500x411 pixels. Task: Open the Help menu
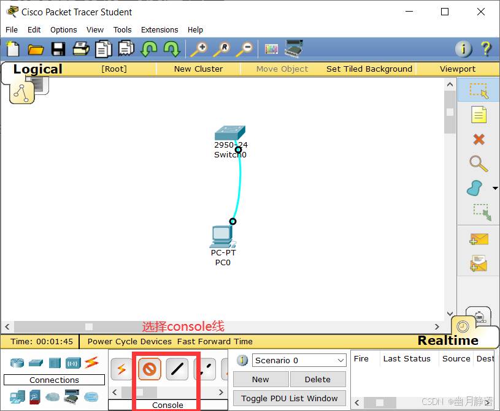tap(195, 30)
